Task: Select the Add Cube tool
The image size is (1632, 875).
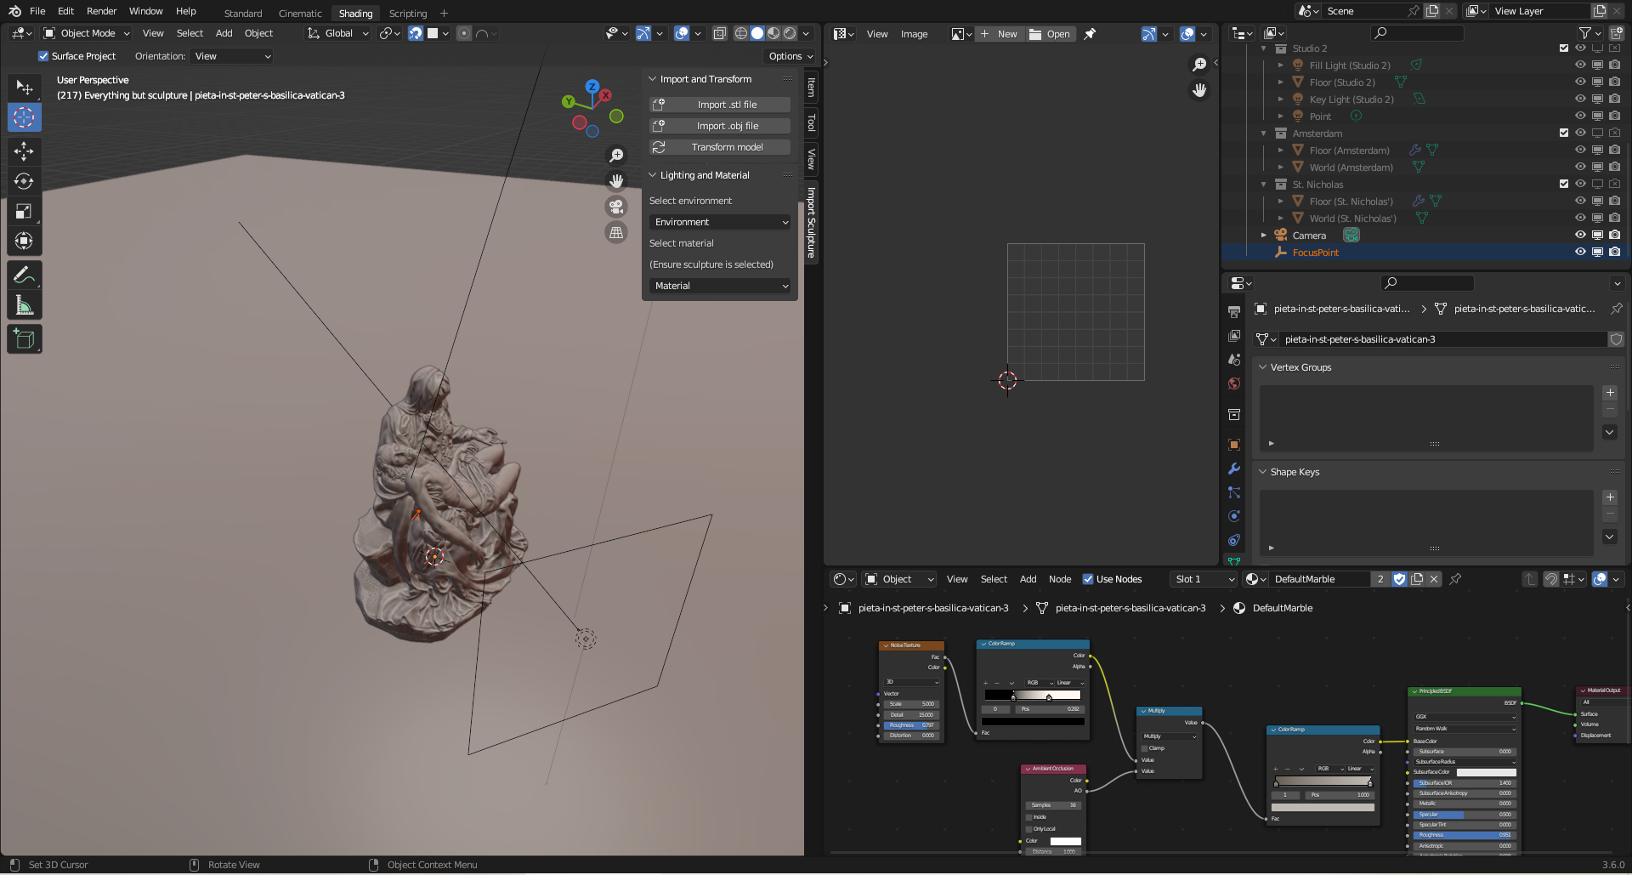Action: pyautogui.click(x=24, y=339)
